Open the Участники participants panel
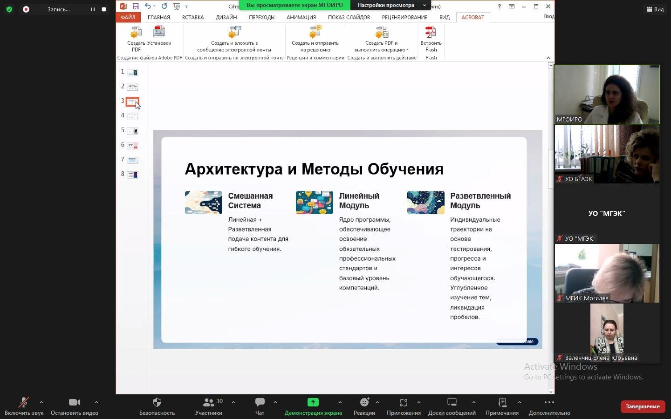The height and width of the screenshot is (419, 671). (x=209, y=403)
